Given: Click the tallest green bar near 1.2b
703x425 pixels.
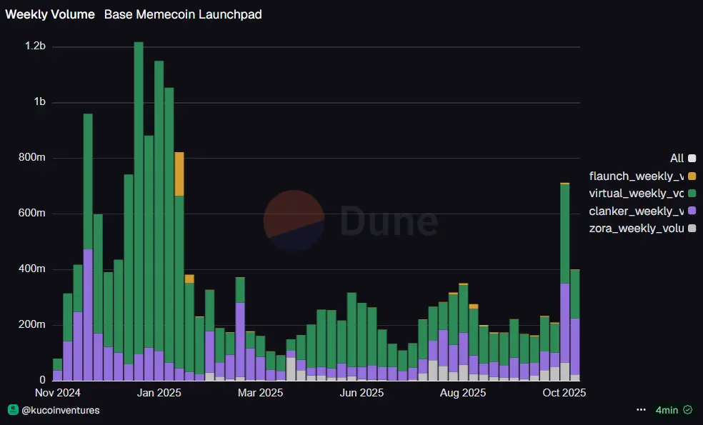Looking at the screenshot, I should coord(139,198).
